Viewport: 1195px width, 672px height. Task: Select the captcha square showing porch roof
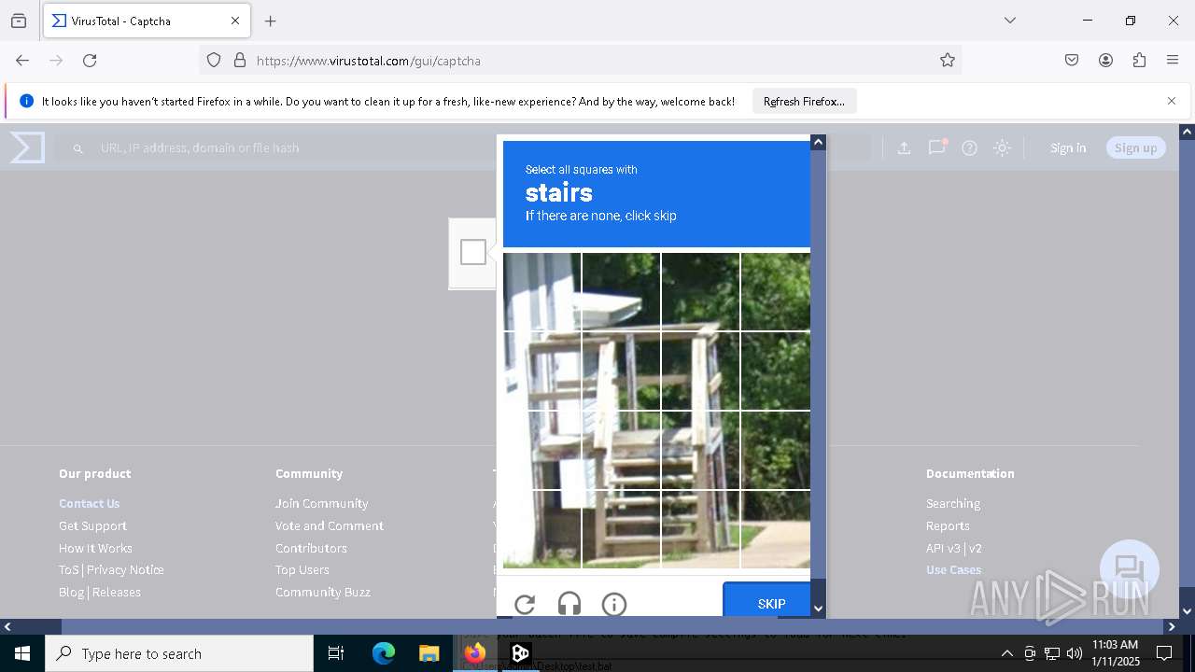point(621,292)
